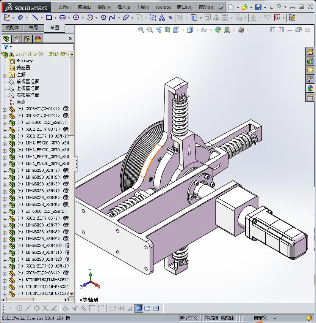Open the DisplayManager tab icon
This screenshot has width=316, height=323.
pyautogui.click(x=38, y=38)
